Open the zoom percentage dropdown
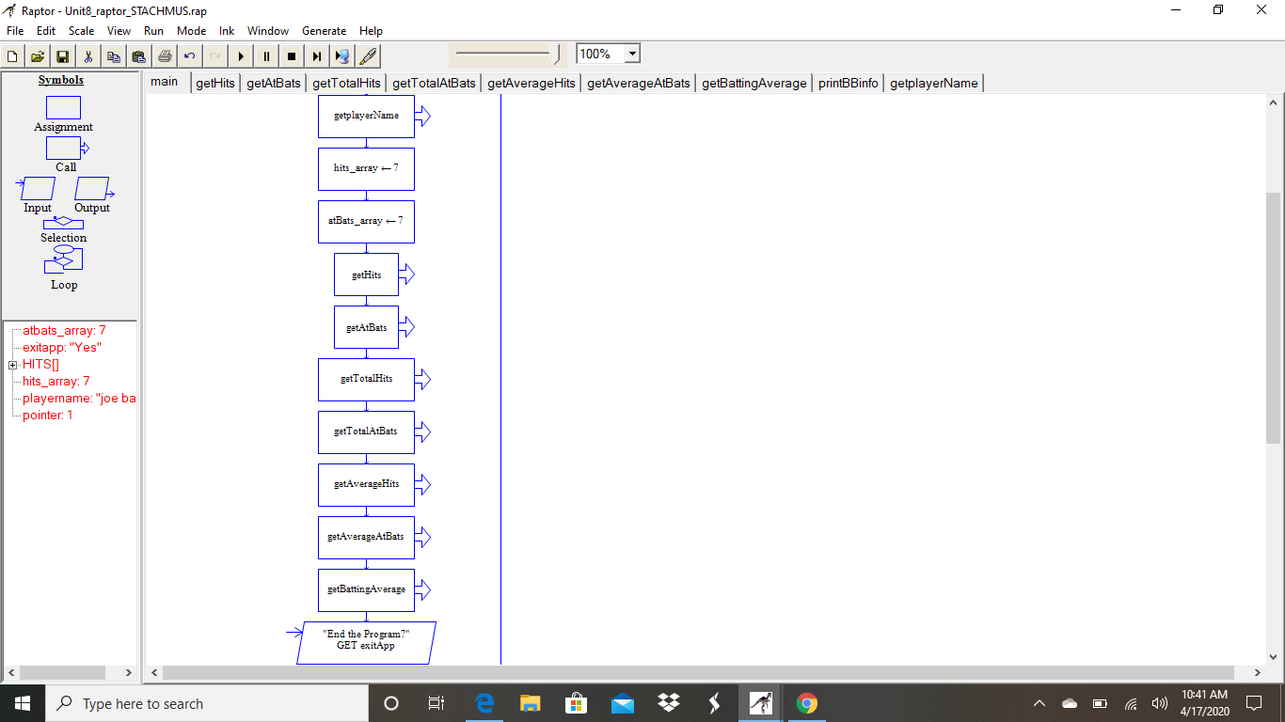Screen dimensions: 1285x722 632,54
